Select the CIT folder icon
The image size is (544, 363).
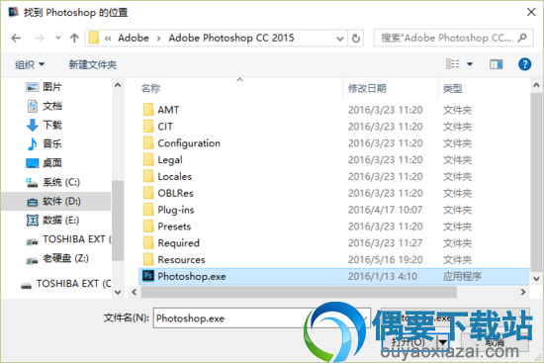(x=148, y=127)
